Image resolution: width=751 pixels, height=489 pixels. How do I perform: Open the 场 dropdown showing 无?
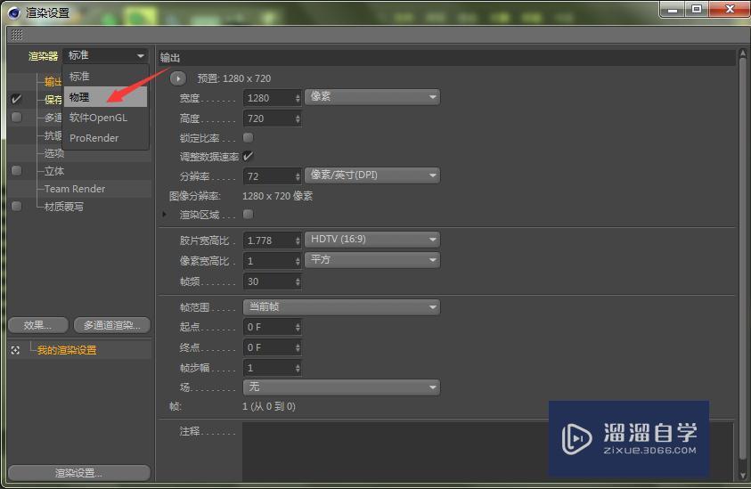tap(341, 387)
